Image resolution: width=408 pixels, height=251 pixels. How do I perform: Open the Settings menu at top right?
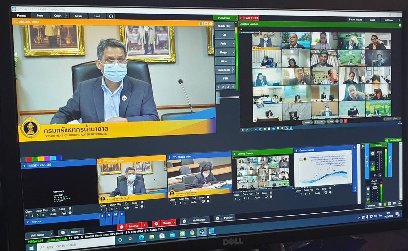point(389,20)
